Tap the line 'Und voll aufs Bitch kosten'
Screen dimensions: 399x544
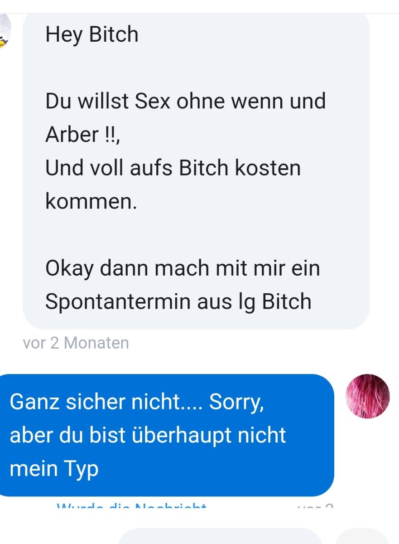[173, 168]
